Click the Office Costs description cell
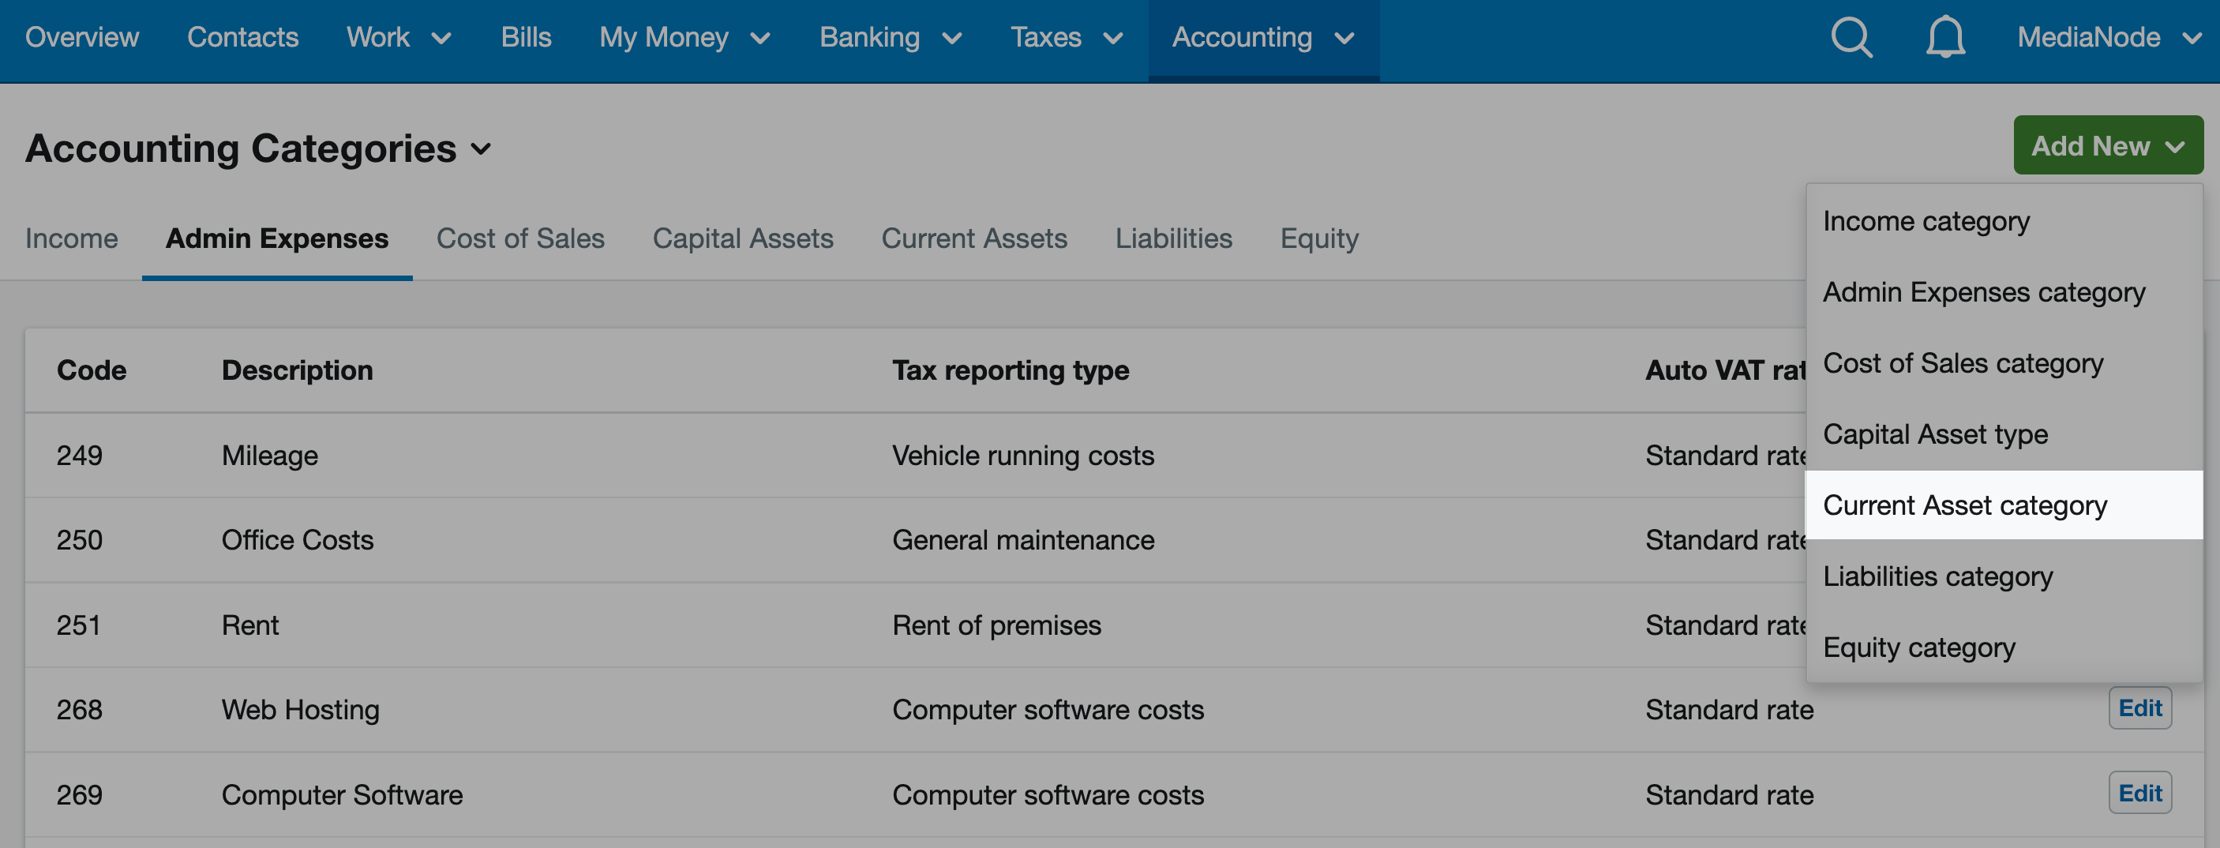 [298, 539]
